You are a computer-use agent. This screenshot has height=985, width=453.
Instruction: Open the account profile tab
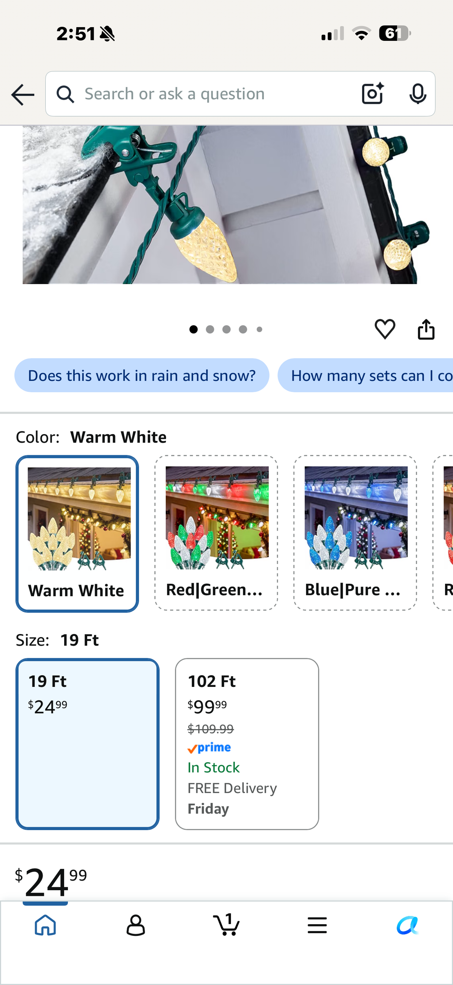(136, 925)
